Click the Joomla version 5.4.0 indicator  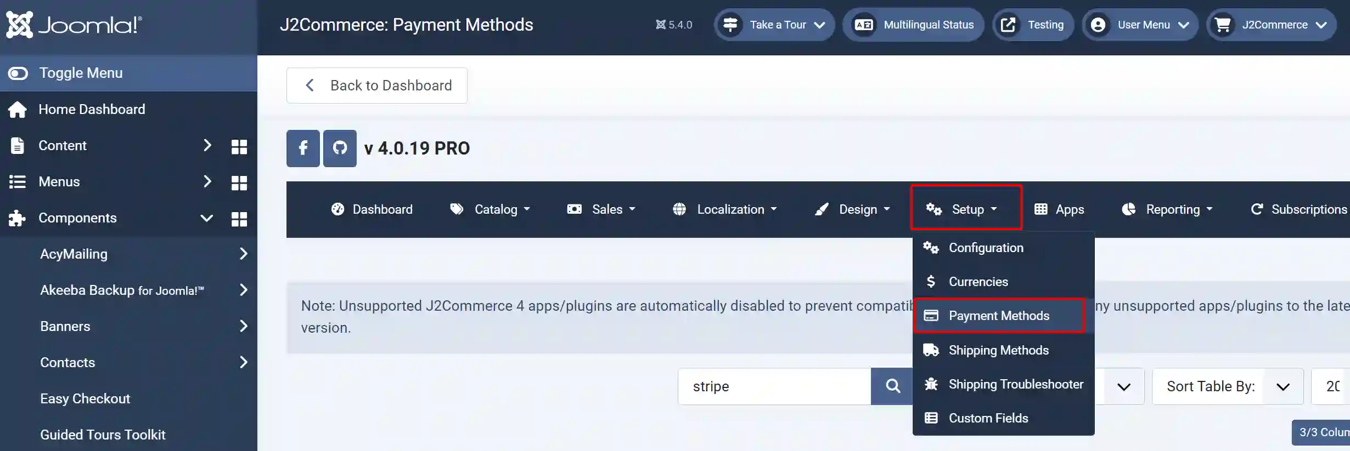coord(674,25)
